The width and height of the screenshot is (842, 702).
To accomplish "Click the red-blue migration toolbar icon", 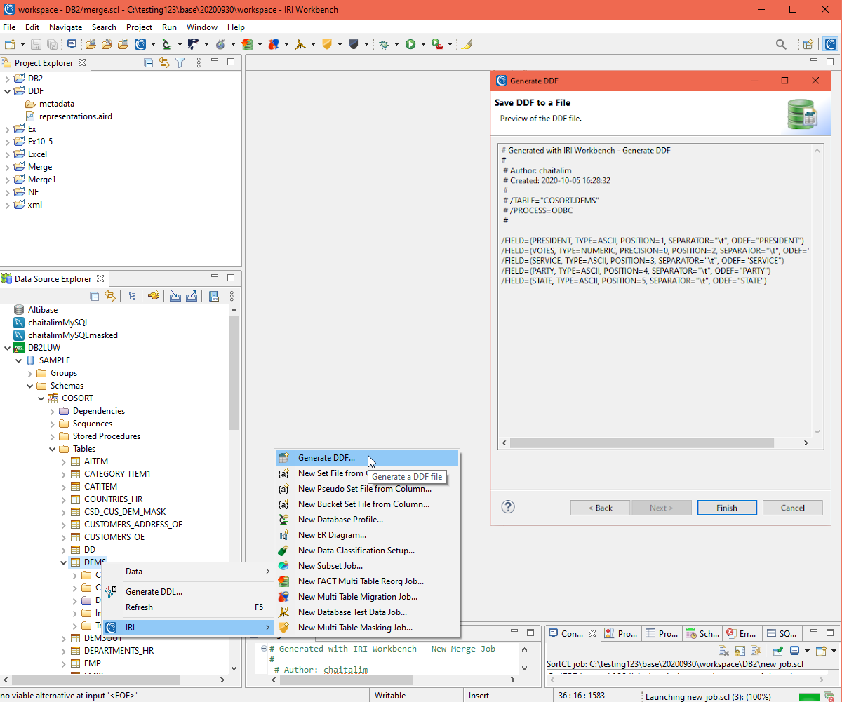I will 274,44.
